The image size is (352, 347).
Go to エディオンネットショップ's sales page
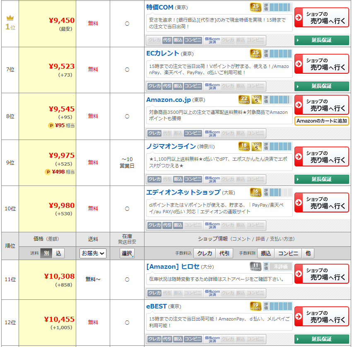click(x=321, y=202)
